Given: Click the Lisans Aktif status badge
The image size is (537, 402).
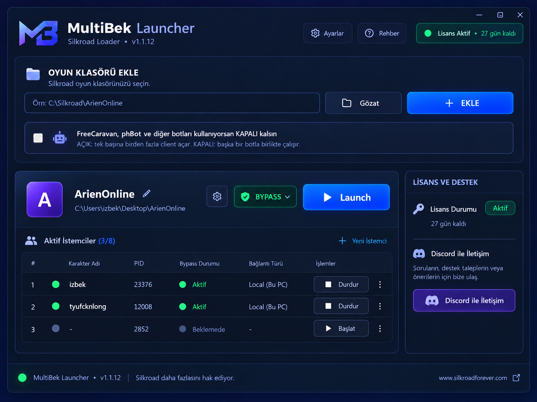Looking at the screenshot, I should click(470, 33).
